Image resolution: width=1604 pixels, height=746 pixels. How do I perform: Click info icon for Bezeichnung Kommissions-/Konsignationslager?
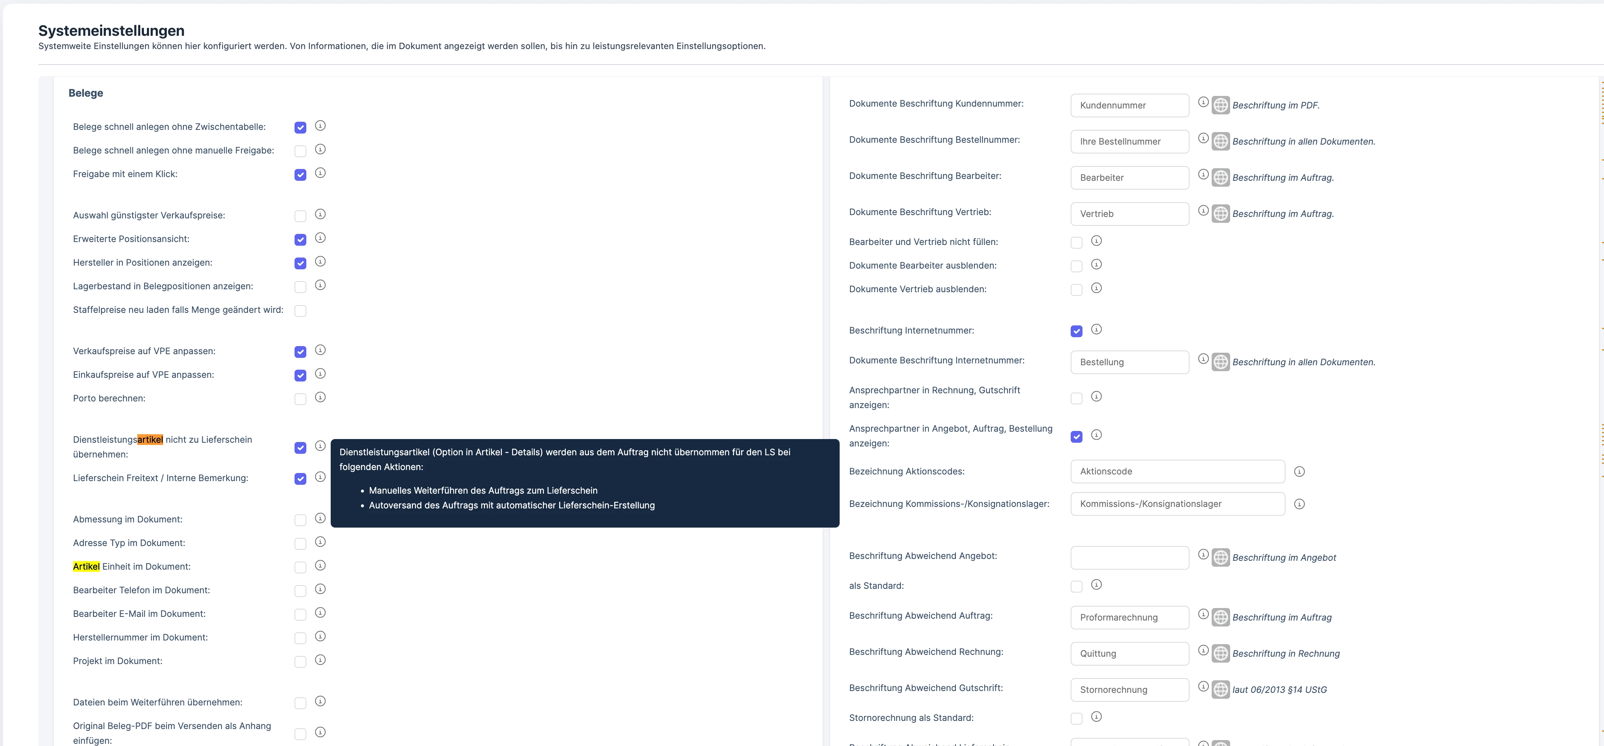point(1299,504)
